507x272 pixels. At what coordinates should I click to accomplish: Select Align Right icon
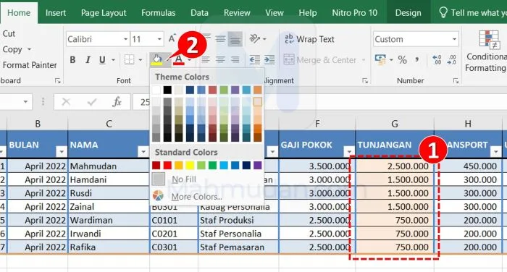coord(235,60)
